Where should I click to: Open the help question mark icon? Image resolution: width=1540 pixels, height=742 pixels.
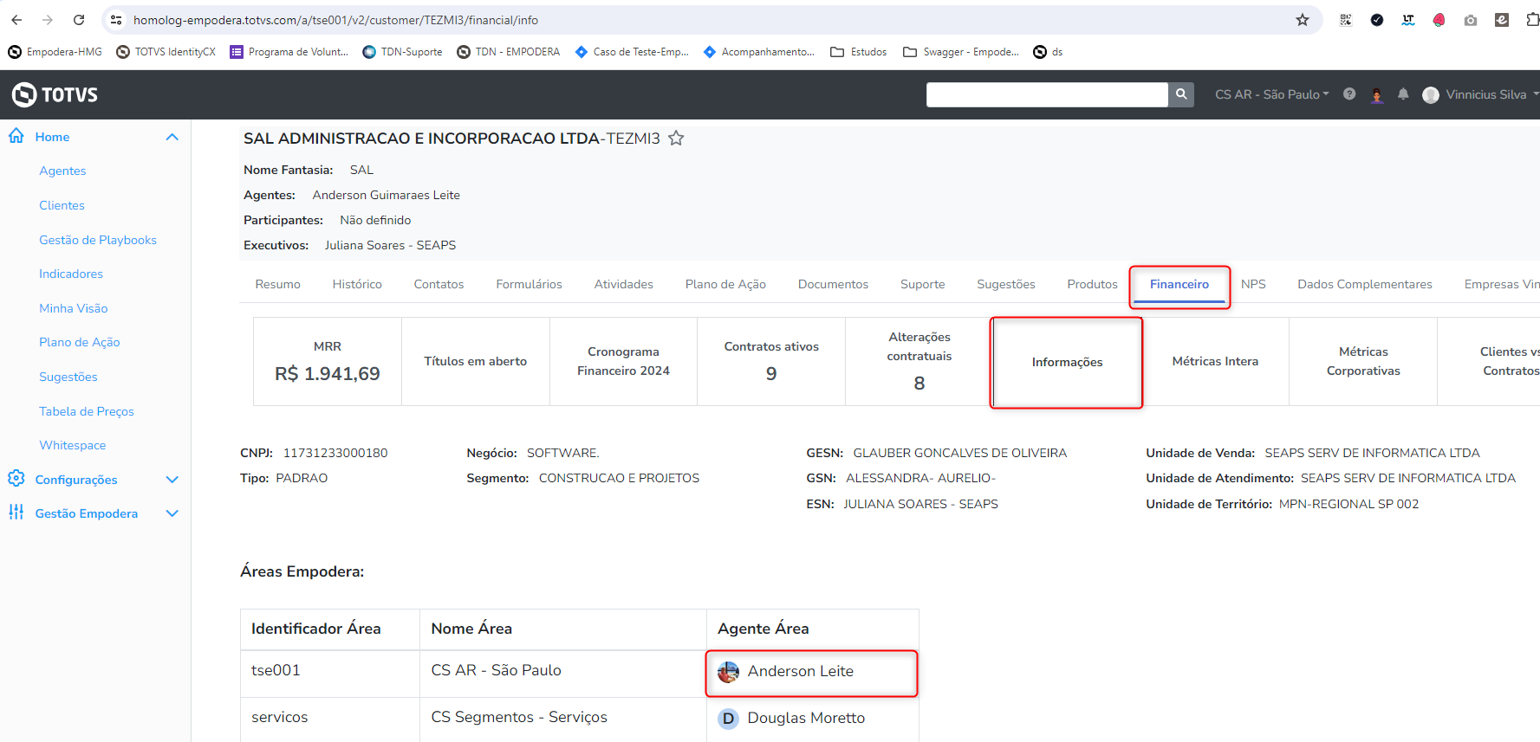tap(1349, 94)
